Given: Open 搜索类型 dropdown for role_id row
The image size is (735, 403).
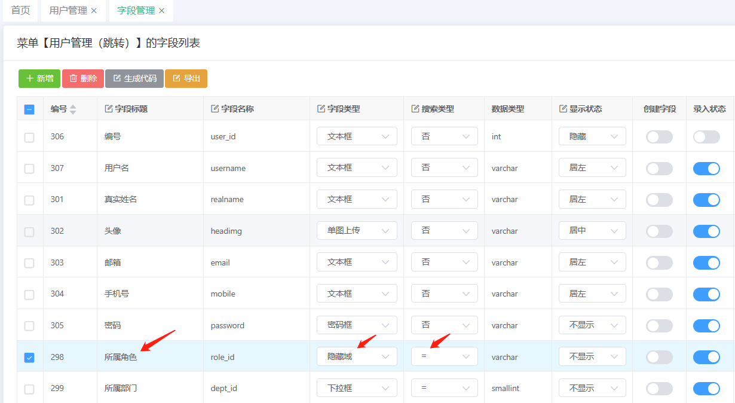Looking at the screenshot, I should click(444, 356).
